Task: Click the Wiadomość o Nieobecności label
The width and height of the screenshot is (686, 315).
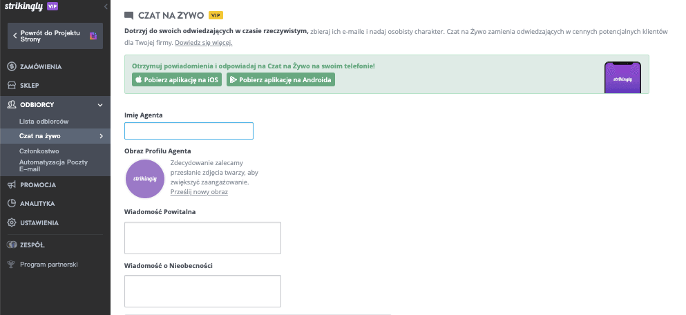Action: (x=169, y=265)
